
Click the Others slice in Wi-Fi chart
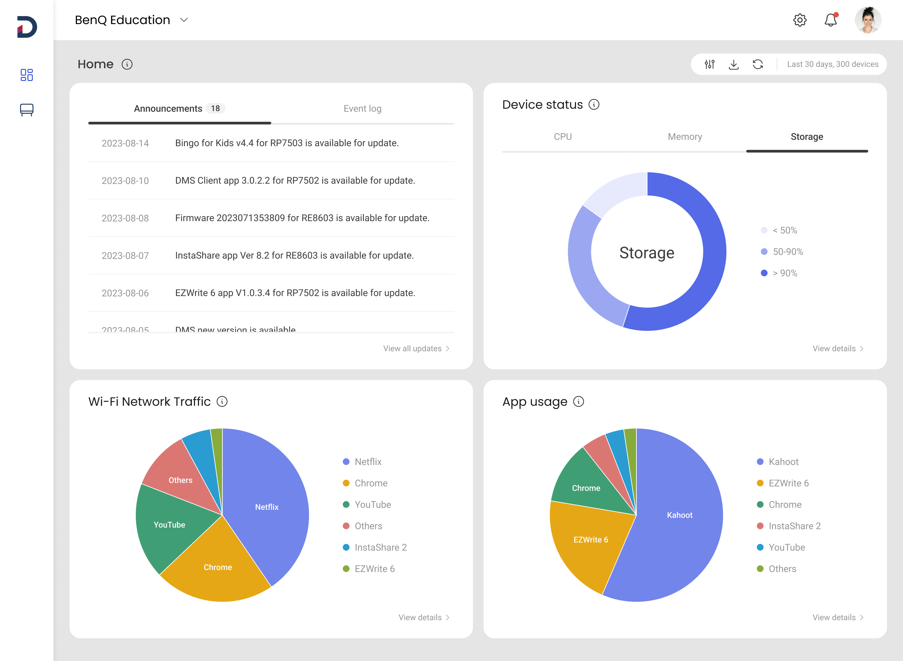(x=181, y=480)
